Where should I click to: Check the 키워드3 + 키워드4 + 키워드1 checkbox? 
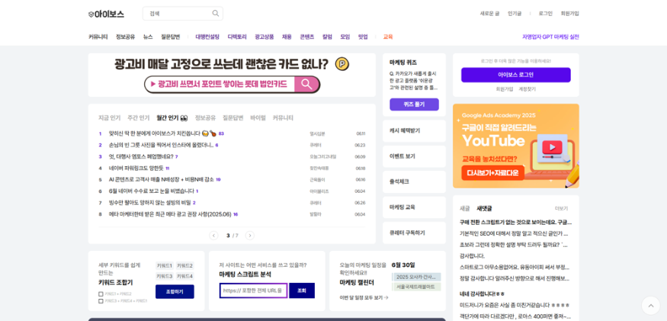[x=101, y=301]
